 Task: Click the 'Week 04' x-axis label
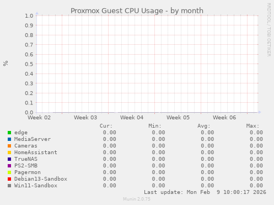coord(132,118)
